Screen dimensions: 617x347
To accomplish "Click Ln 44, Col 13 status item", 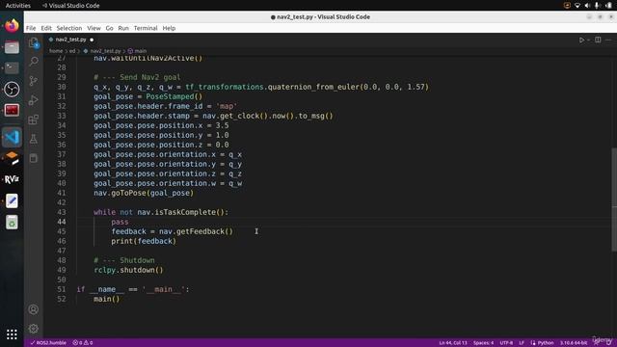I will pyautogui.click(x=453, y=343).
